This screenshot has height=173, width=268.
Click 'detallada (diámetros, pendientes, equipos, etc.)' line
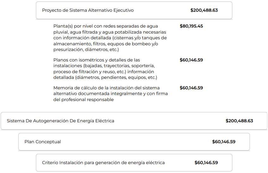(105, 78)
